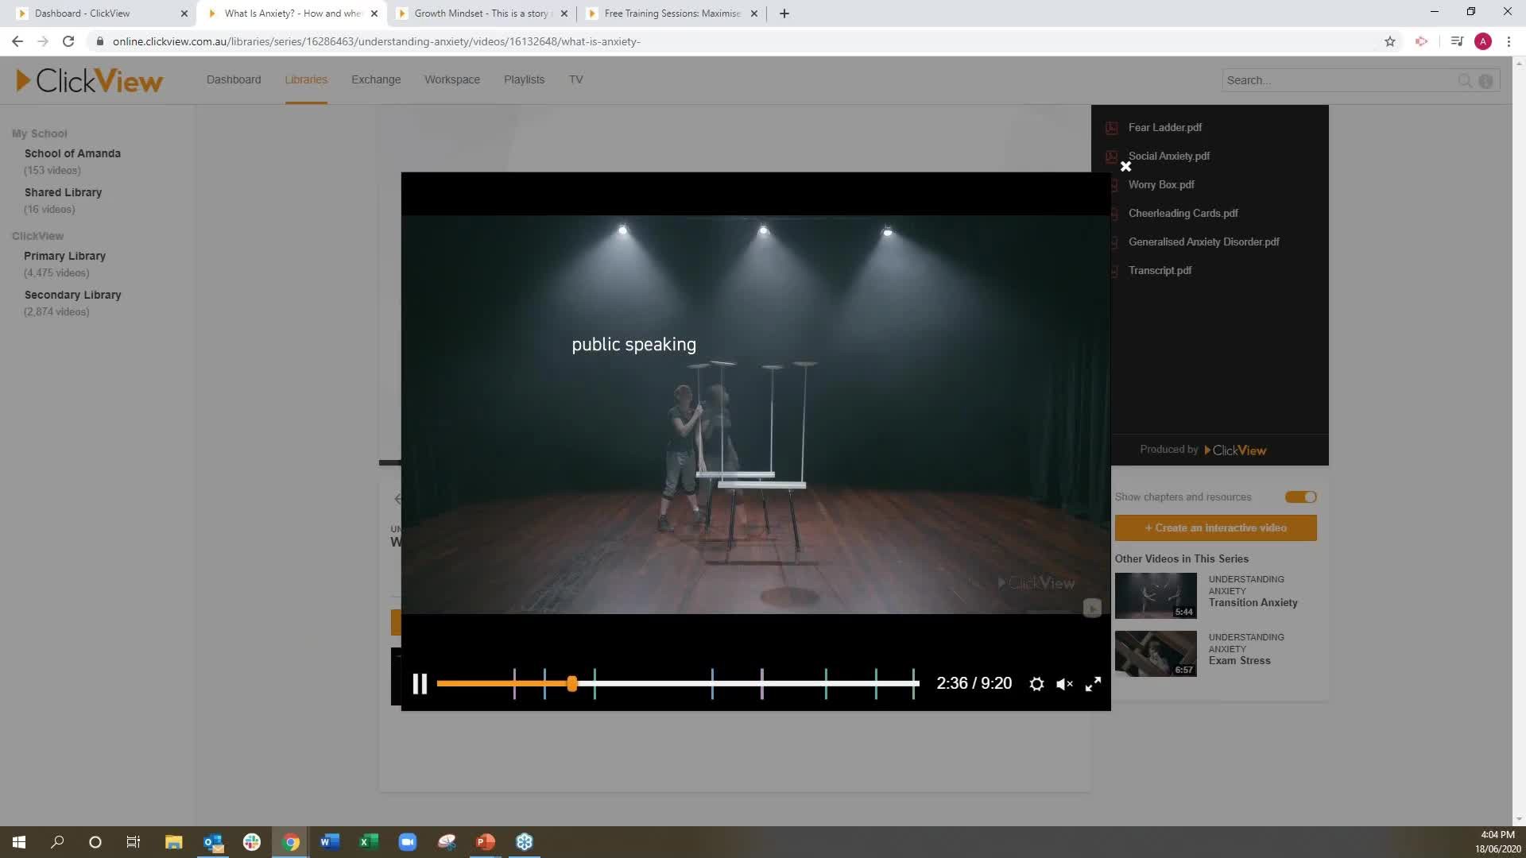Open a new browser tab
Screen dimensions: 1526x858
click(x=784, y=14)
